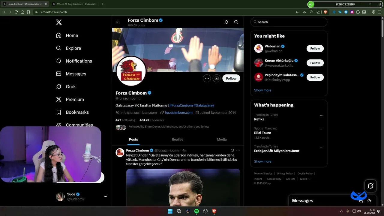
Task: Switch to the Media tab
Action: (222, 139)
